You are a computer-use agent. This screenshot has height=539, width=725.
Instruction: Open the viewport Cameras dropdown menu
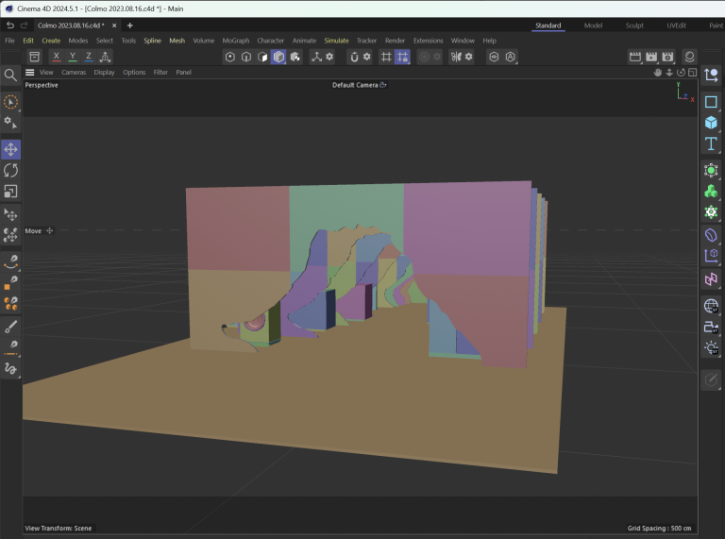click(74, 72)
